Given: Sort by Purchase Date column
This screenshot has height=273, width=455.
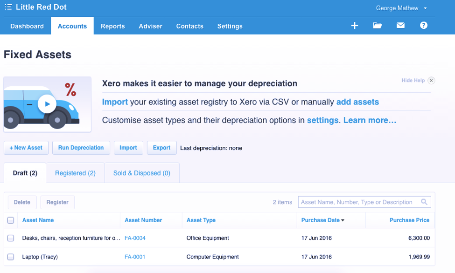Looking at the screenshot, I should point(322,220).
